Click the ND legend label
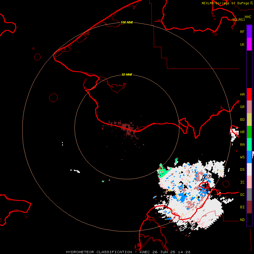Viewport: 254px width, 254px height. [242, 220]
